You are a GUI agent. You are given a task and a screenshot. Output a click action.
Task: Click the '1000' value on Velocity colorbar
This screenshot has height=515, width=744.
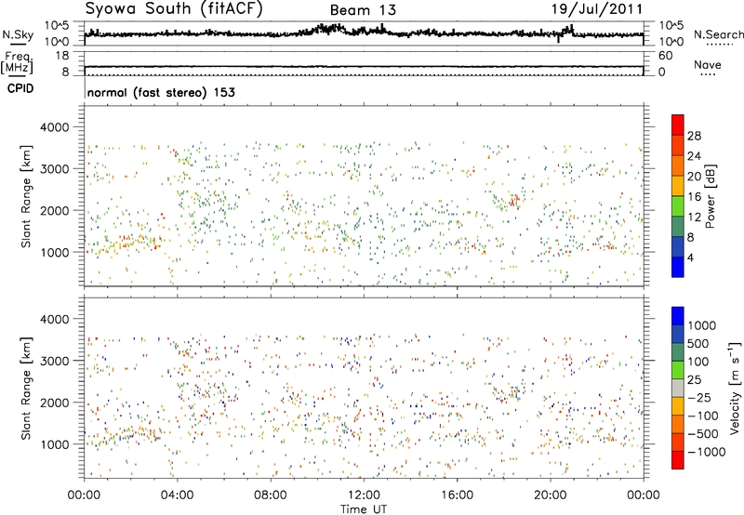pos(702,325)
